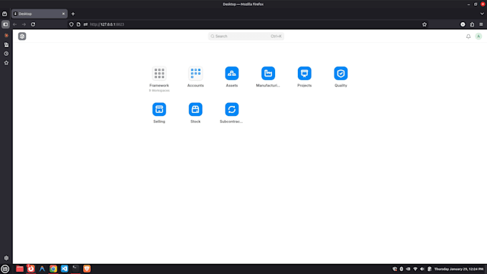This screenshot has height=274, width=487.
Task: Launch the Assets module
Action: [x=232, y=74]
